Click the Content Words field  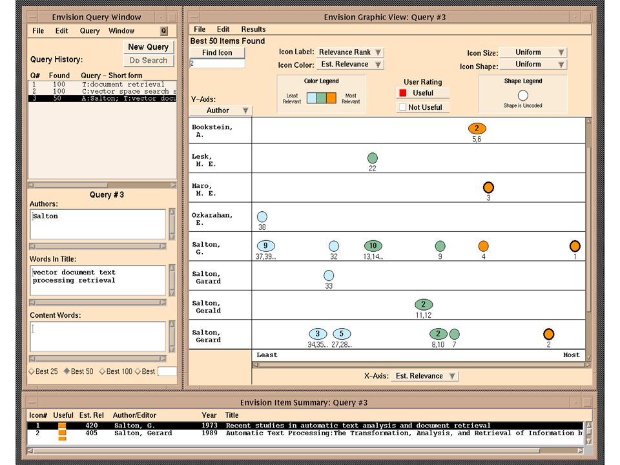pyautogui.click(x=98, y=336)
